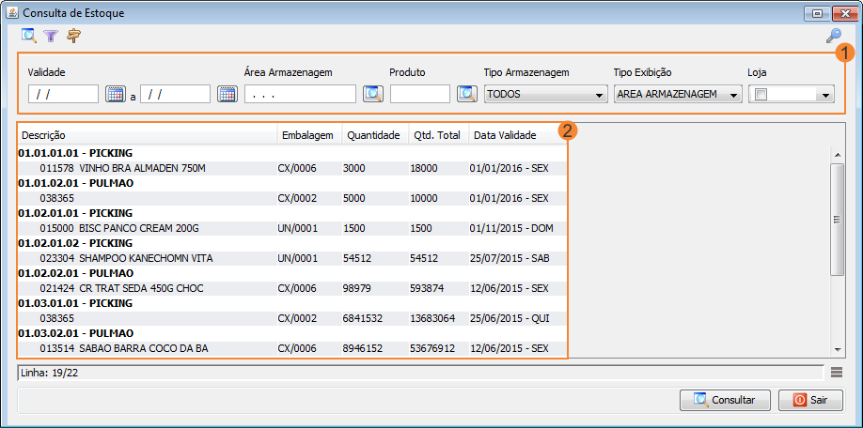This screenshot has height=428, width=863.
Task: Select group row 01.01.02.01 - PULMAO
Action: 292,183
